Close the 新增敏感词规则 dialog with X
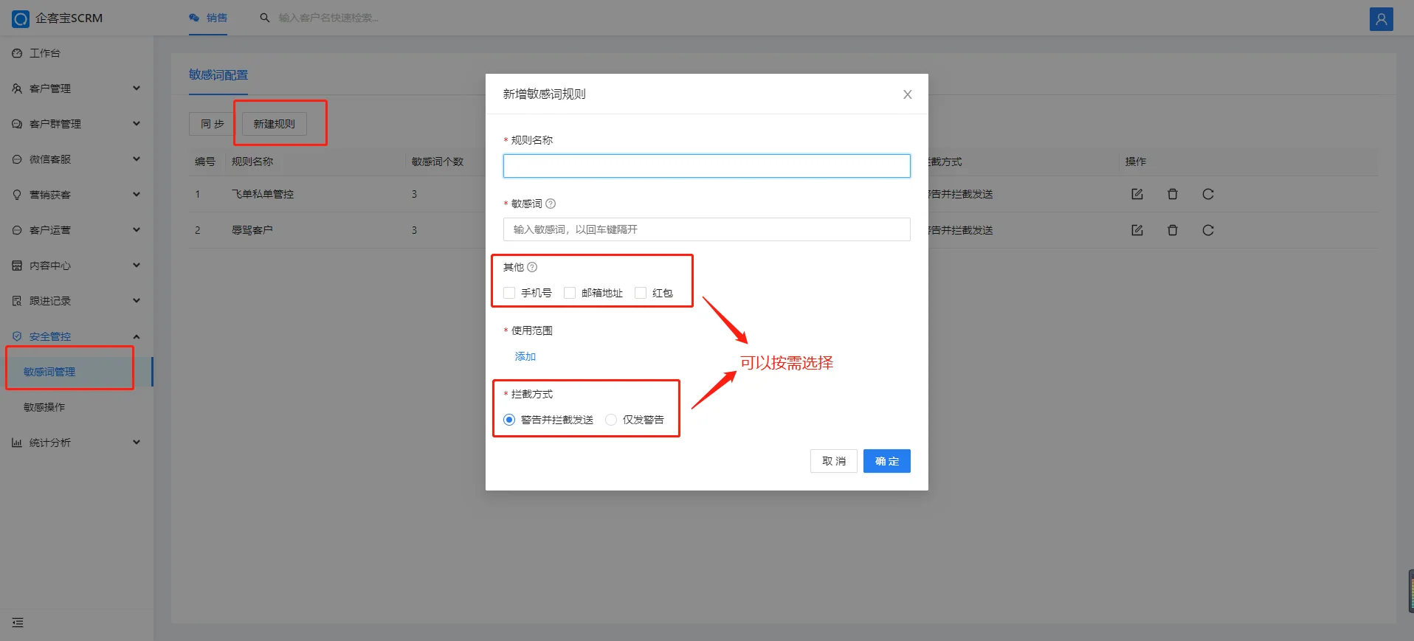Viewport: 1414px width, 641px height. [907, 94]
